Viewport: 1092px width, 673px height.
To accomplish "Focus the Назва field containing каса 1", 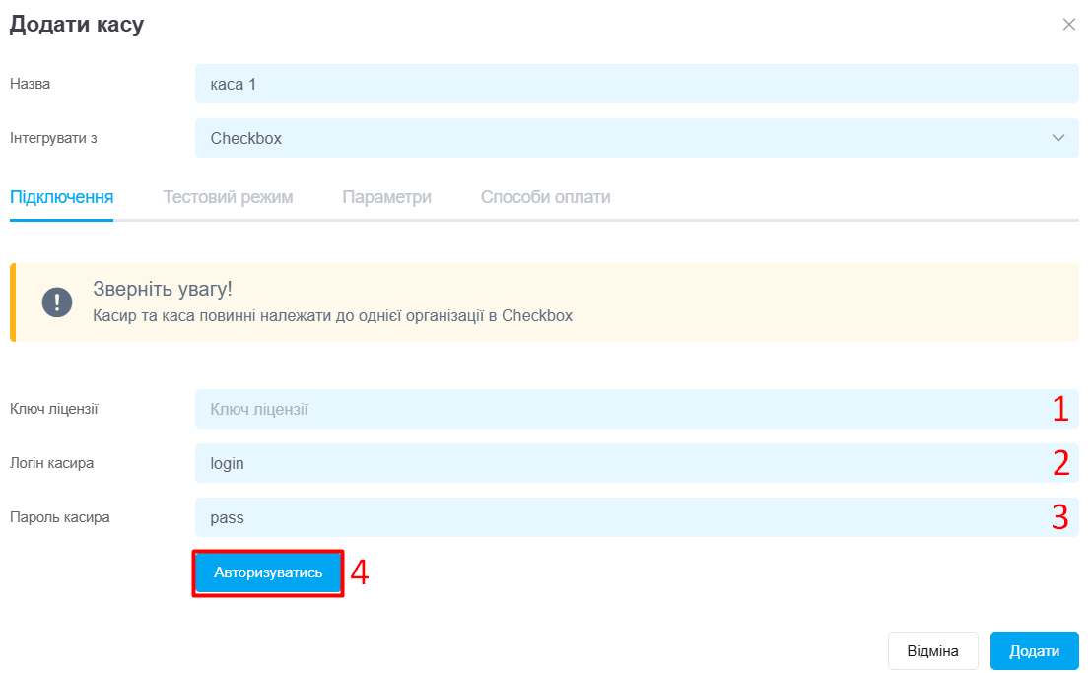I will pyautogui.click(x=637, y=84).
